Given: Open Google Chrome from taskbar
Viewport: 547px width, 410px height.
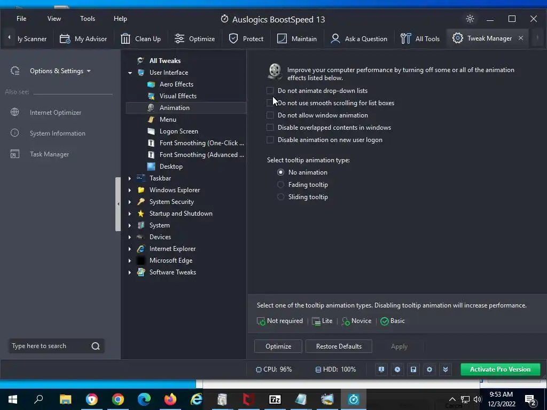Looking at the screenshot, I should point(118,399).
